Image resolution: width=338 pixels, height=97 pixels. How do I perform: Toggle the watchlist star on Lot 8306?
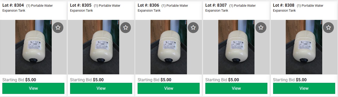193,28
